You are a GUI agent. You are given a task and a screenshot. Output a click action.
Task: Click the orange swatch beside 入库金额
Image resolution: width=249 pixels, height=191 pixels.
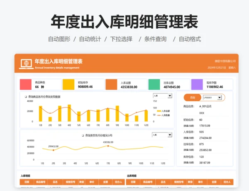coord(111,84)
